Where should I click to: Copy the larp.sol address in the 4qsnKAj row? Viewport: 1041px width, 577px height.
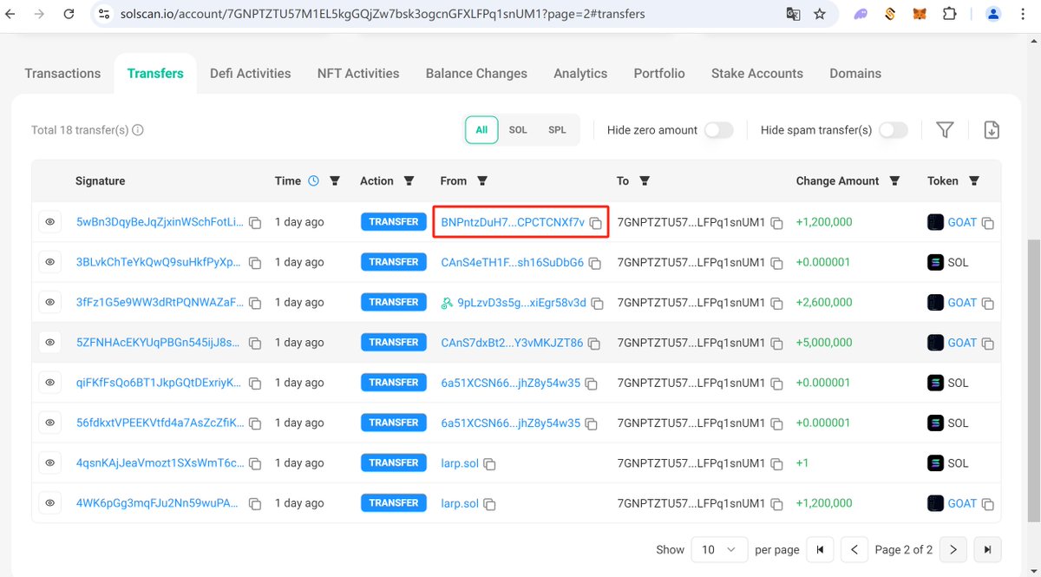coord(489,464)
